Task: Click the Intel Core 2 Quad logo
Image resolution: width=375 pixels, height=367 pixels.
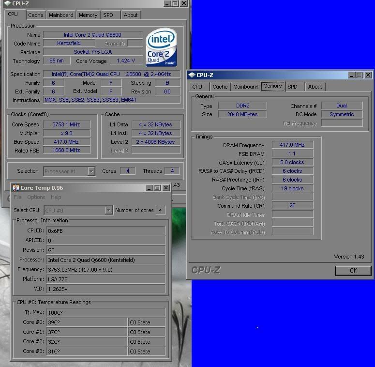Action: [161, 47]
